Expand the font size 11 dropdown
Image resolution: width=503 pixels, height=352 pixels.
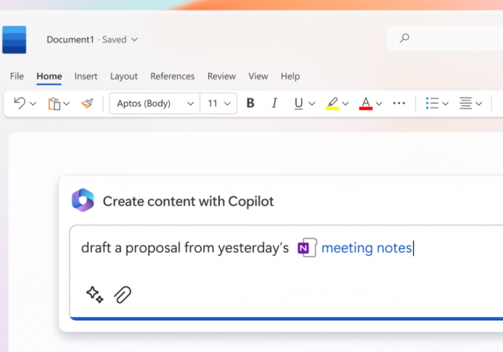219,104
